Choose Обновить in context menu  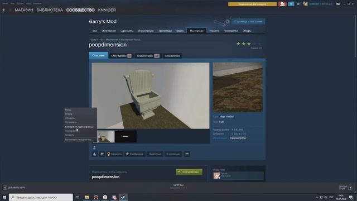click(70, 118)
